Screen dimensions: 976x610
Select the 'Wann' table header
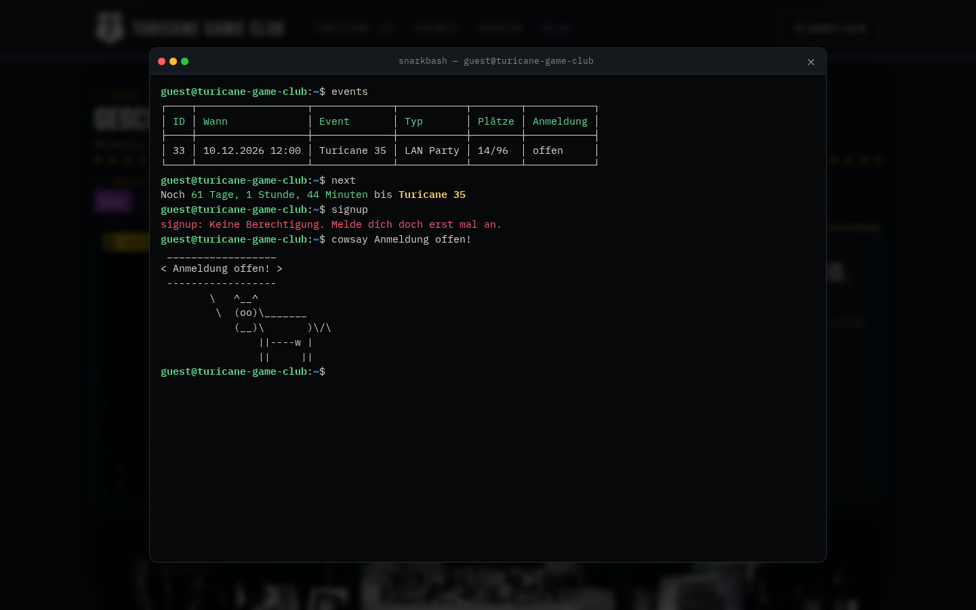[x=216, y=121]
